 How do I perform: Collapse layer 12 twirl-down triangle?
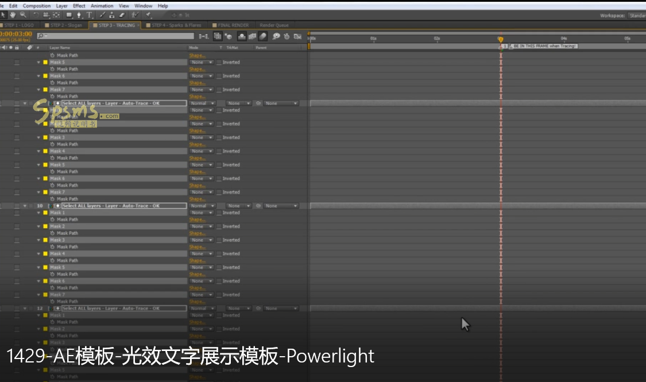tap(25, 308)
